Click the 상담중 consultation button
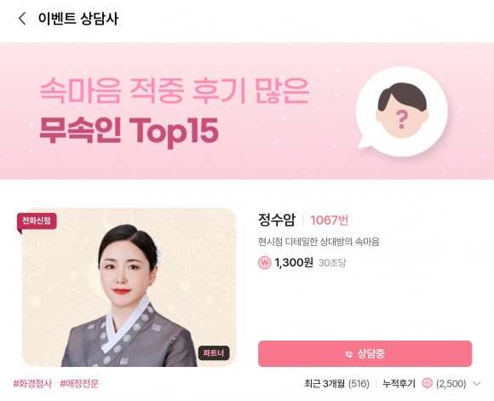The width and height of the screenshot is (494, 401). [365, 354]
